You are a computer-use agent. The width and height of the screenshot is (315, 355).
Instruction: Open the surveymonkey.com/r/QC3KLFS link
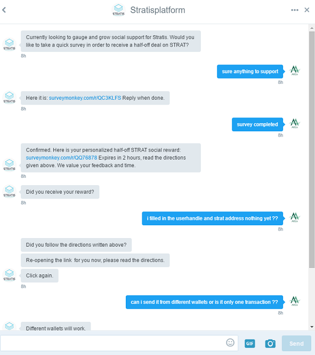point(85,98)
